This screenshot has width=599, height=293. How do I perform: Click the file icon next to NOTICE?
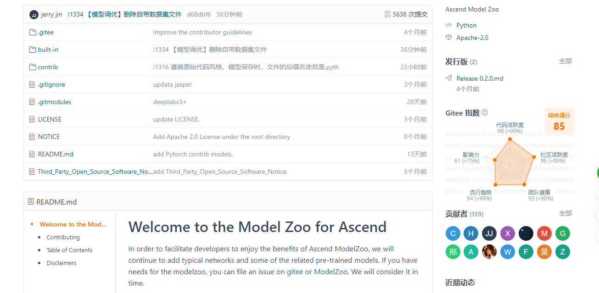point(32,137)
